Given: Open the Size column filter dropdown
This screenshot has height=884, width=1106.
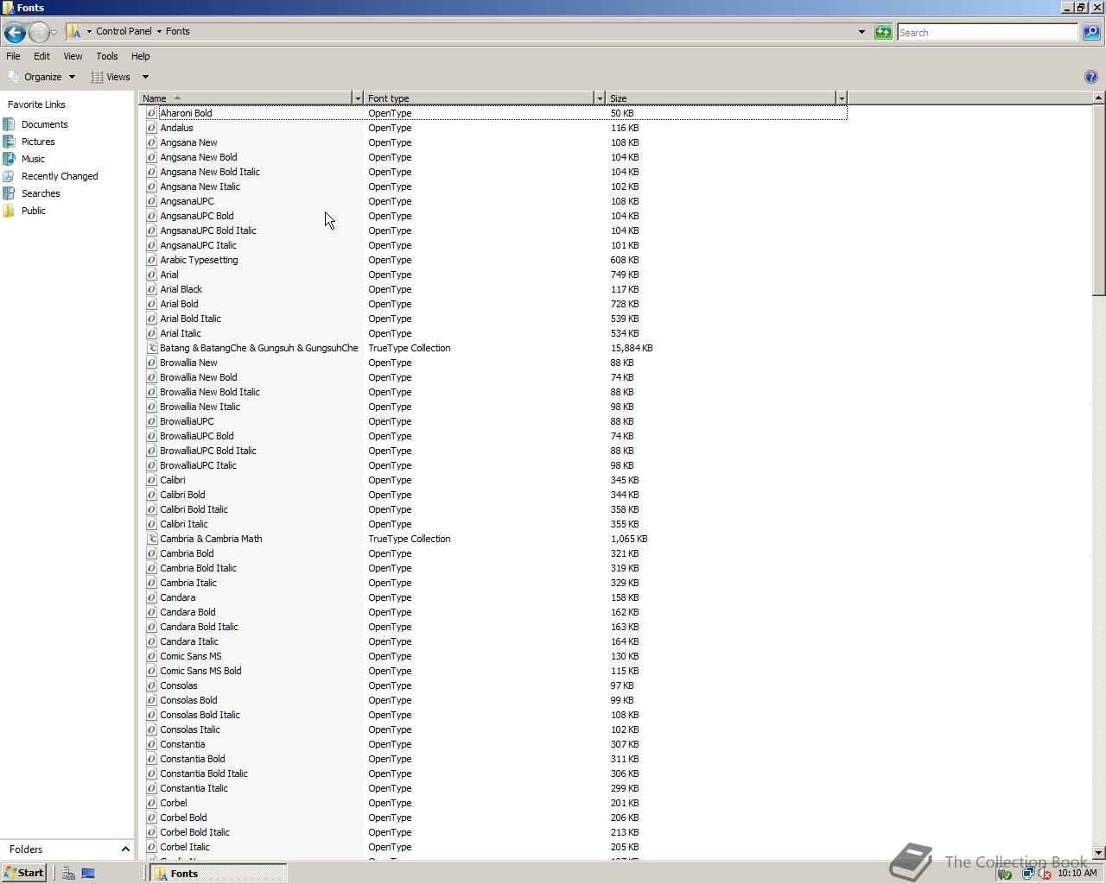Looking at the screenshot, I should point(841,98).
